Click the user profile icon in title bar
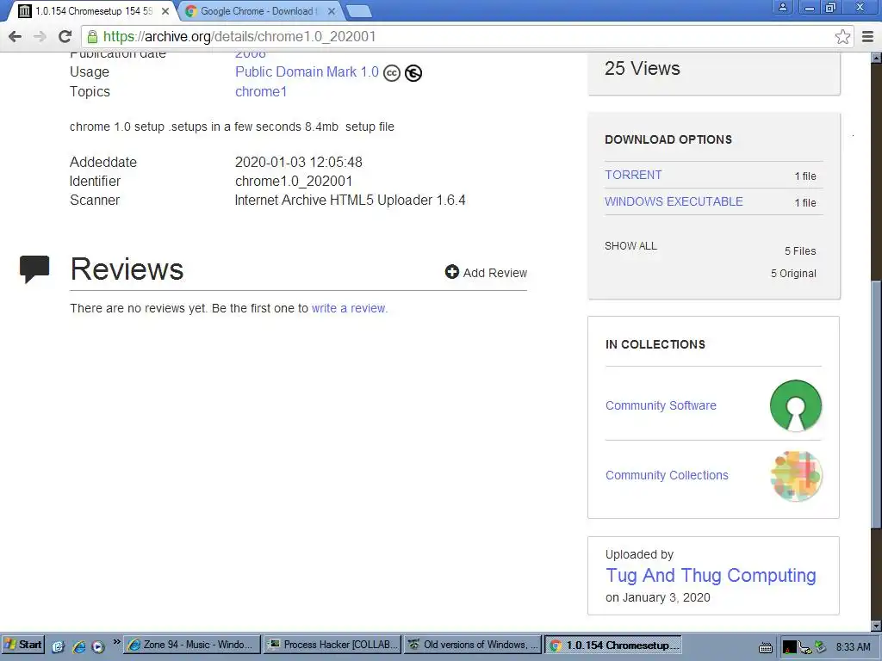Viewport: 882px width, 661px height. 782,7
